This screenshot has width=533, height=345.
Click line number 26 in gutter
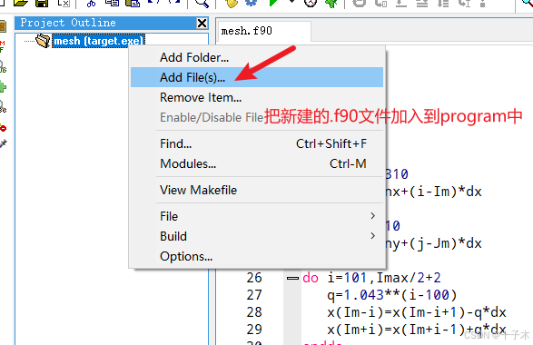click(254, 278)
